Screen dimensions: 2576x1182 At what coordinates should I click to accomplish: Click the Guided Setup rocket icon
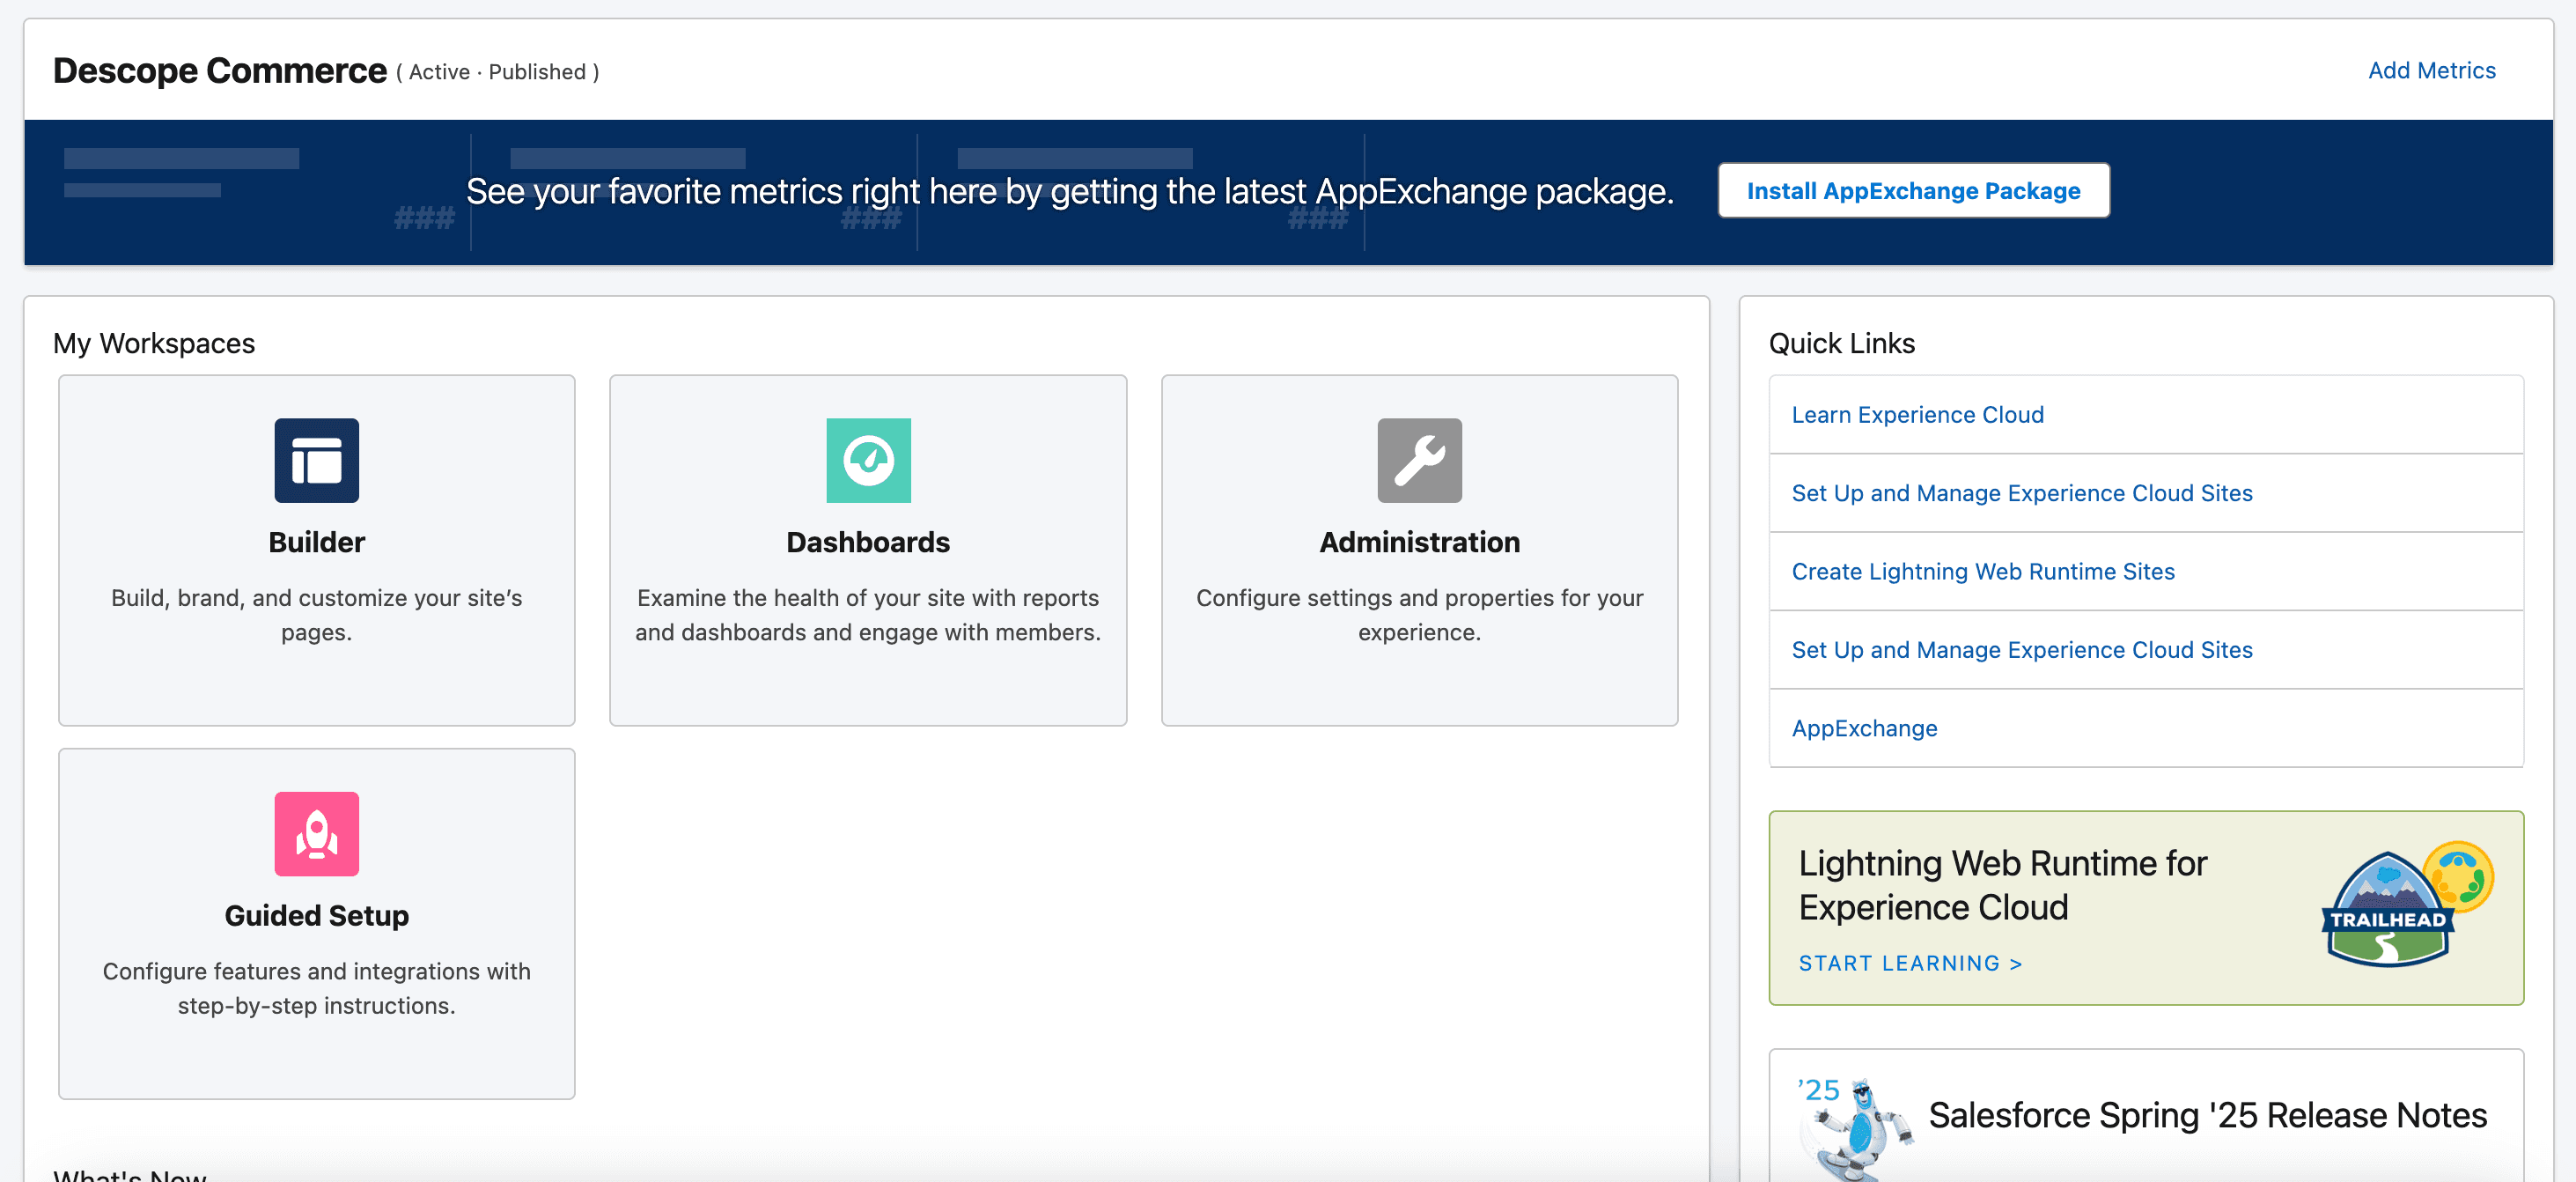pyautogui.click(x=316, y=834)
